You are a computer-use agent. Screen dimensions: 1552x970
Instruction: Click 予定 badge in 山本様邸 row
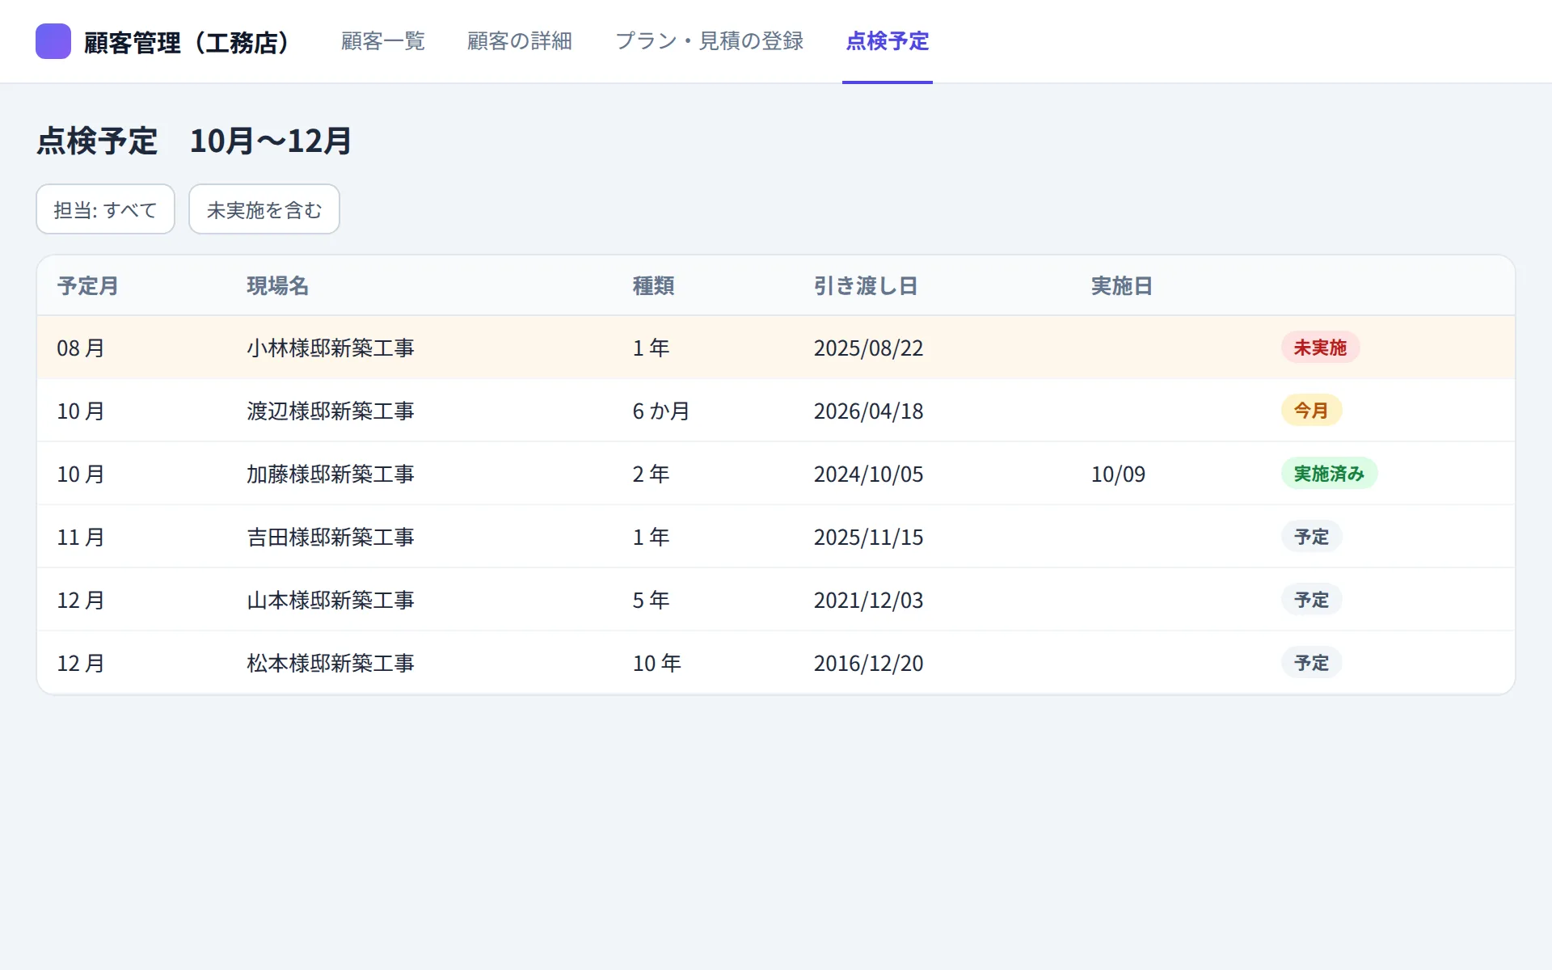coord(1311,600)
